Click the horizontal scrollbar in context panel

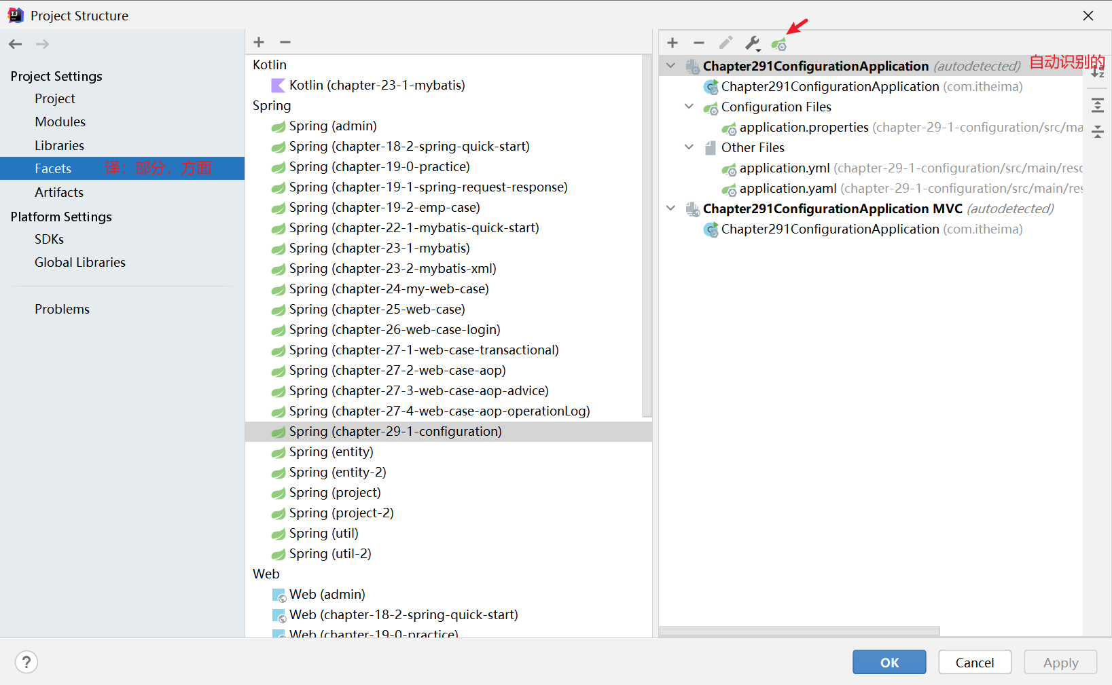click(x=799, y=631)
